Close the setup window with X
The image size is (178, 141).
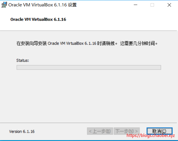pos(169,5)
